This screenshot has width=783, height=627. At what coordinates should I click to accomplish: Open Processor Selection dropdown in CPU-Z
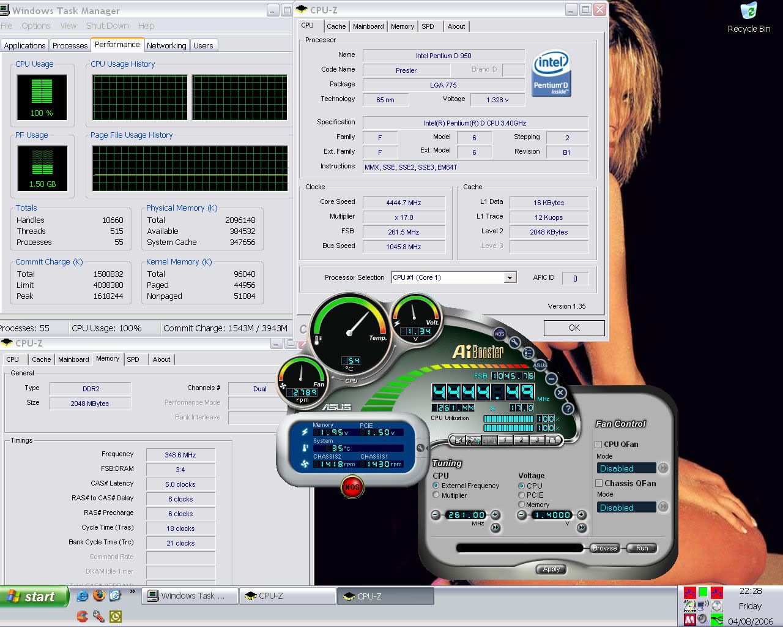[510, 277]
